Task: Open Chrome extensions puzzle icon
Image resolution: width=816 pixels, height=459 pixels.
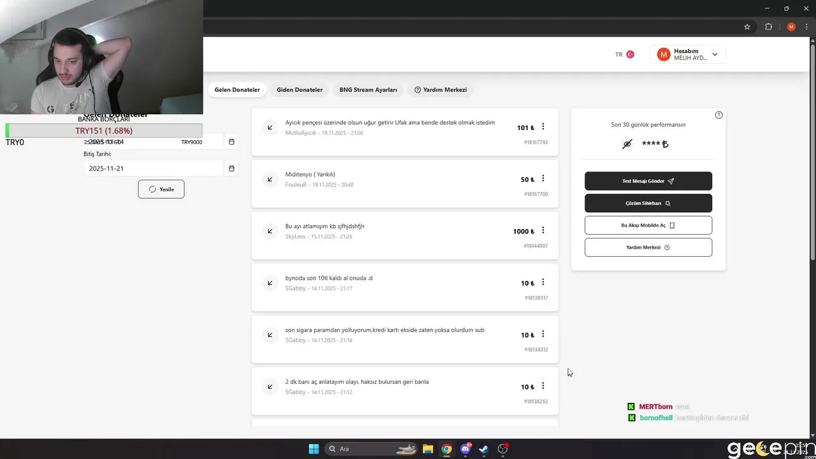Action: coord(768,27)
